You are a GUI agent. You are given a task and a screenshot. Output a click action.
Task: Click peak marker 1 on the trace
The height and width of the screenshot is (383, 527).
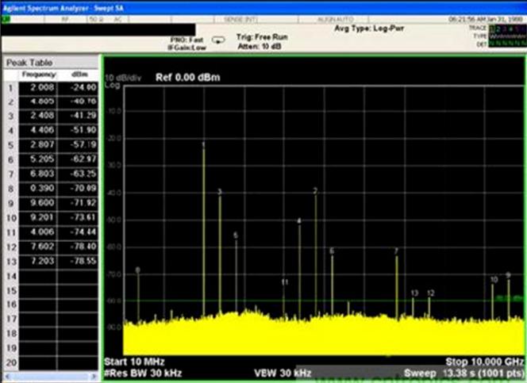pyautogui.click(x=203, y=145)
